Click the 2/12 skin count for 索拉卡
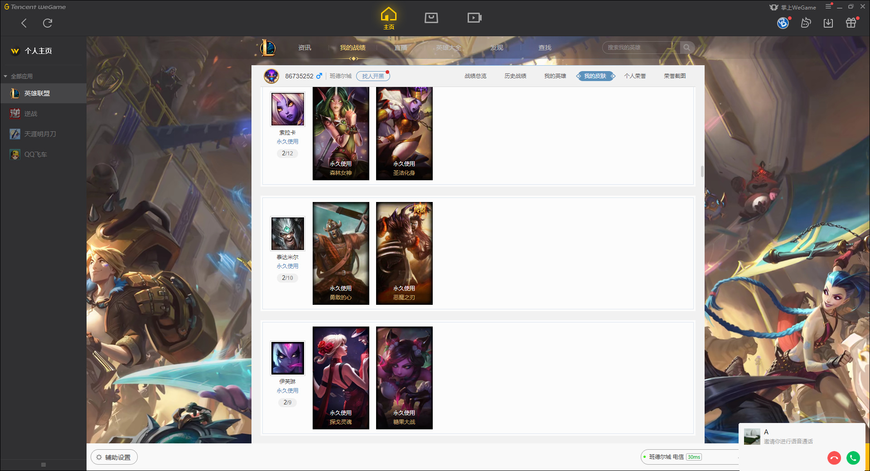870x471 pixels. [x=287, y=154]
